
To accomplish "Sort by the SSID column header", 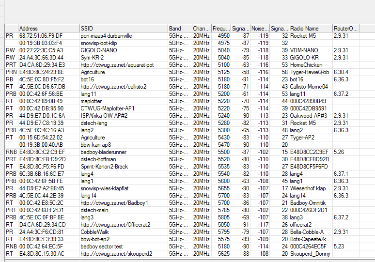I will click(124, 29).
